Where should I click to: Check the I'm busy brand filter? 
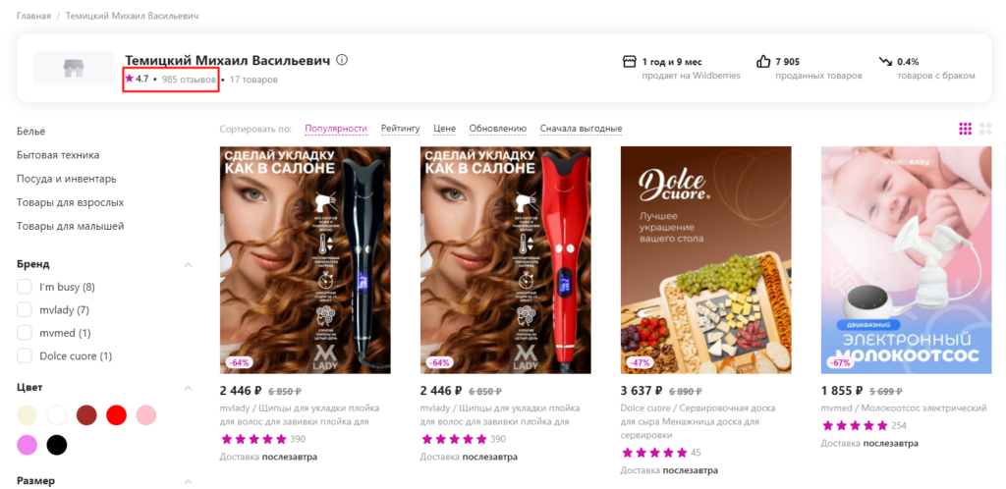(x=25, y=287)
